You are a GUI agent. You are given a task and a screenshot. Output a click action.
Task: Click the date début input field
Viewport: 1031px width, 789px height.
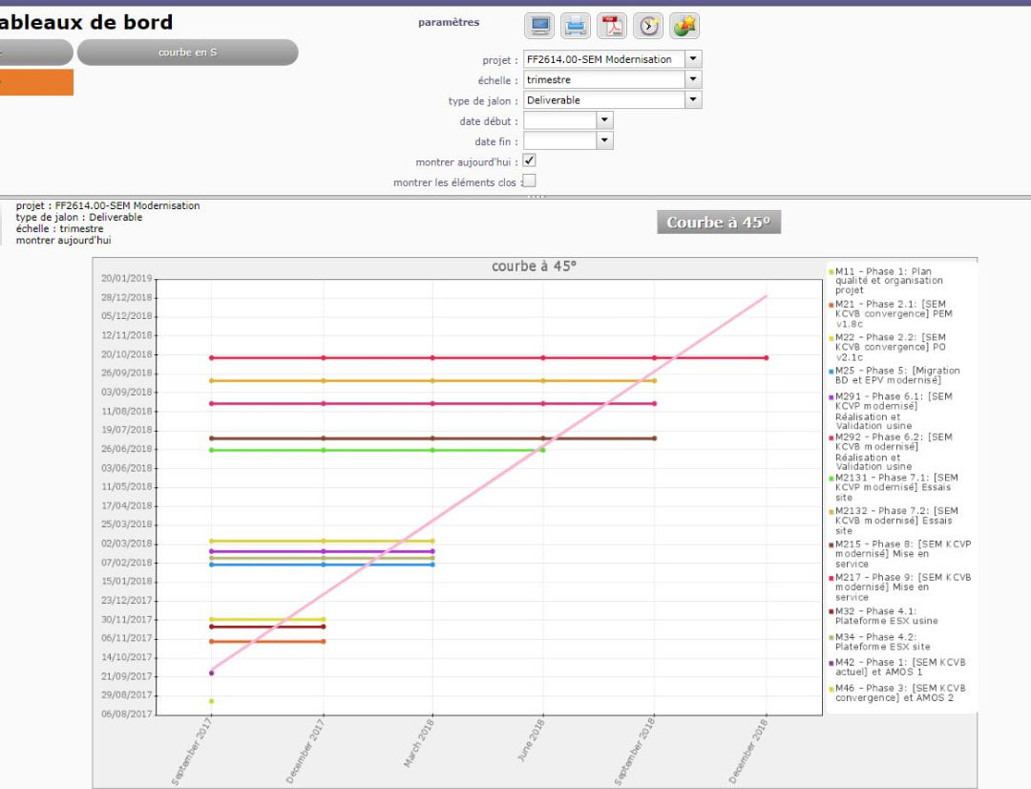pyautogui.click(x=560, y=120)
